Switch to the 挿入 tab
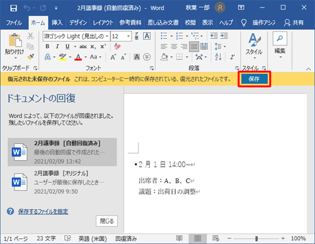 (57, 23)
